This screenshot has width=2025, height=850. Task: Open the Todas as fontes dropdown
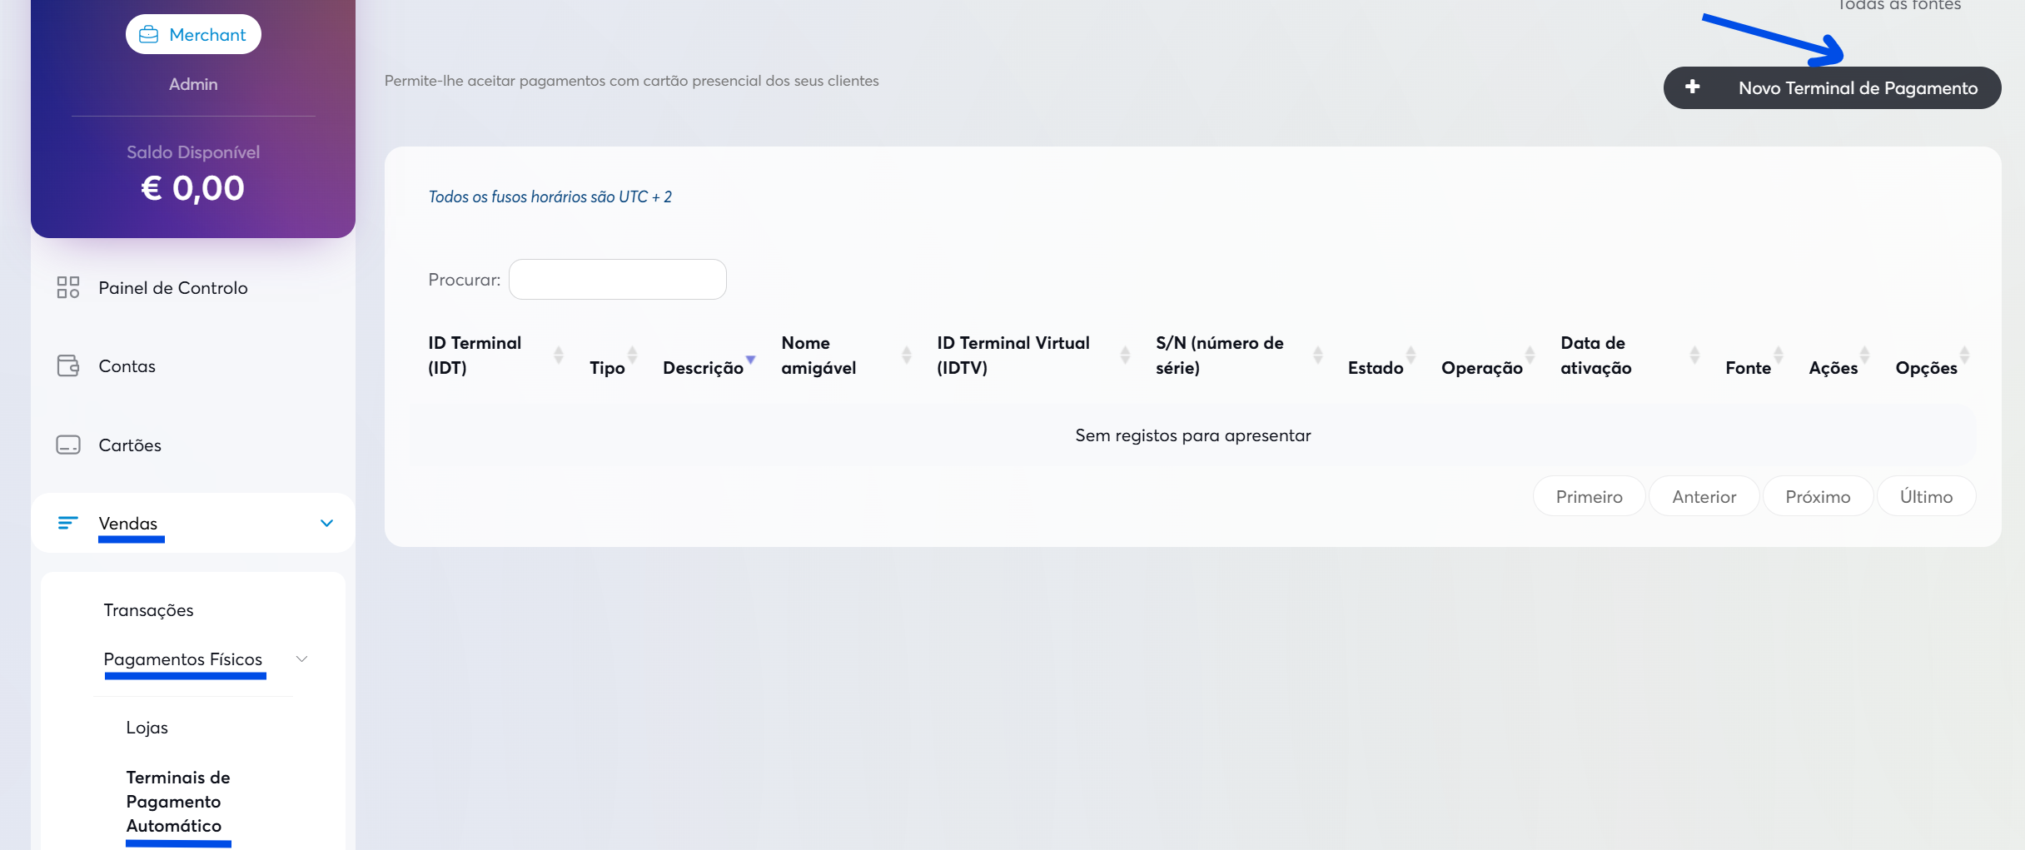(1898, 6)
